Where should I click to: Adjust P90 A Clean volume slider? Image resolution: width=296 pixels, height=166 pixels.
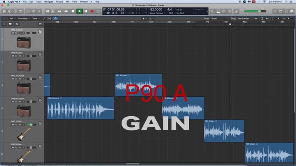point(31,33)
